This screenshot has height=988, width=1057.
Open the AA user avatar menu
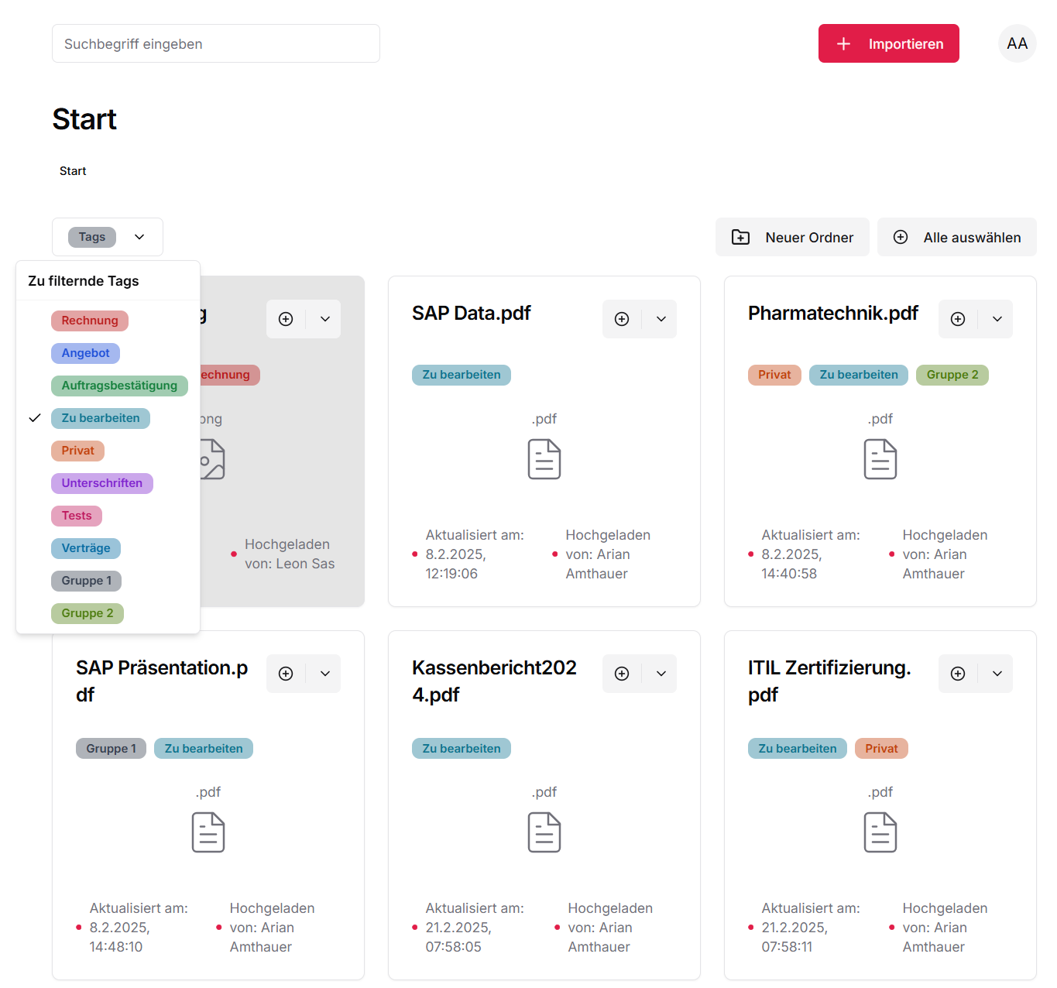(1017, 44)
